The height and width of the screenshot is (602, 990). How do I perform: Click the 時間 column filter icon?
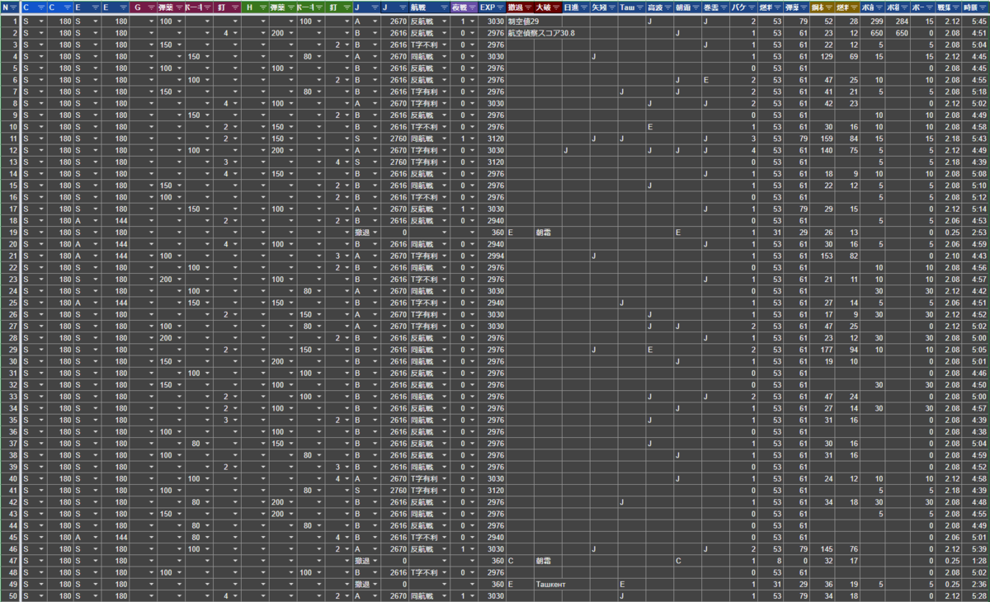coord(983,7)
